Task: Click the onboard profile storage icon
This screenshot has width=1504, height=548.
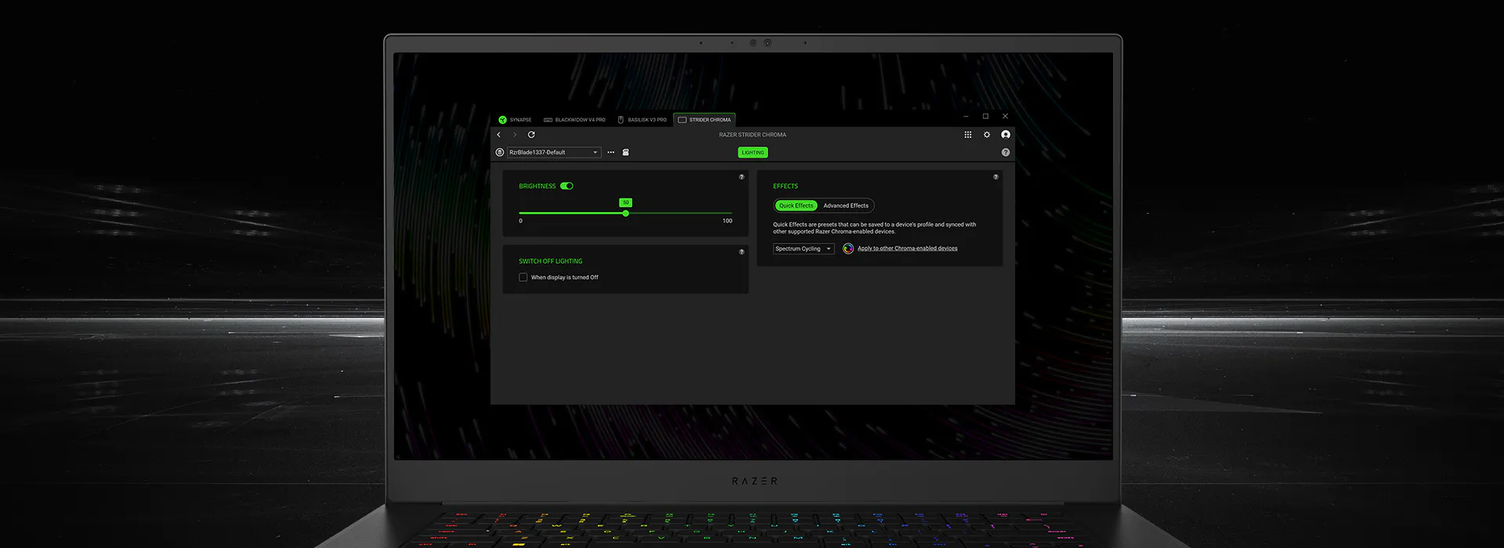Action: click(626, 153)
